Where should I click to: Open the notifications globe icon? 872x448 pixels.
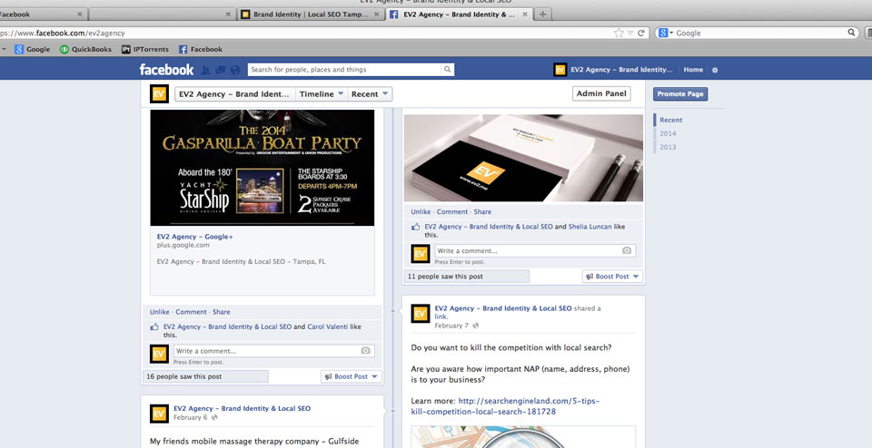tap(235, 70)
